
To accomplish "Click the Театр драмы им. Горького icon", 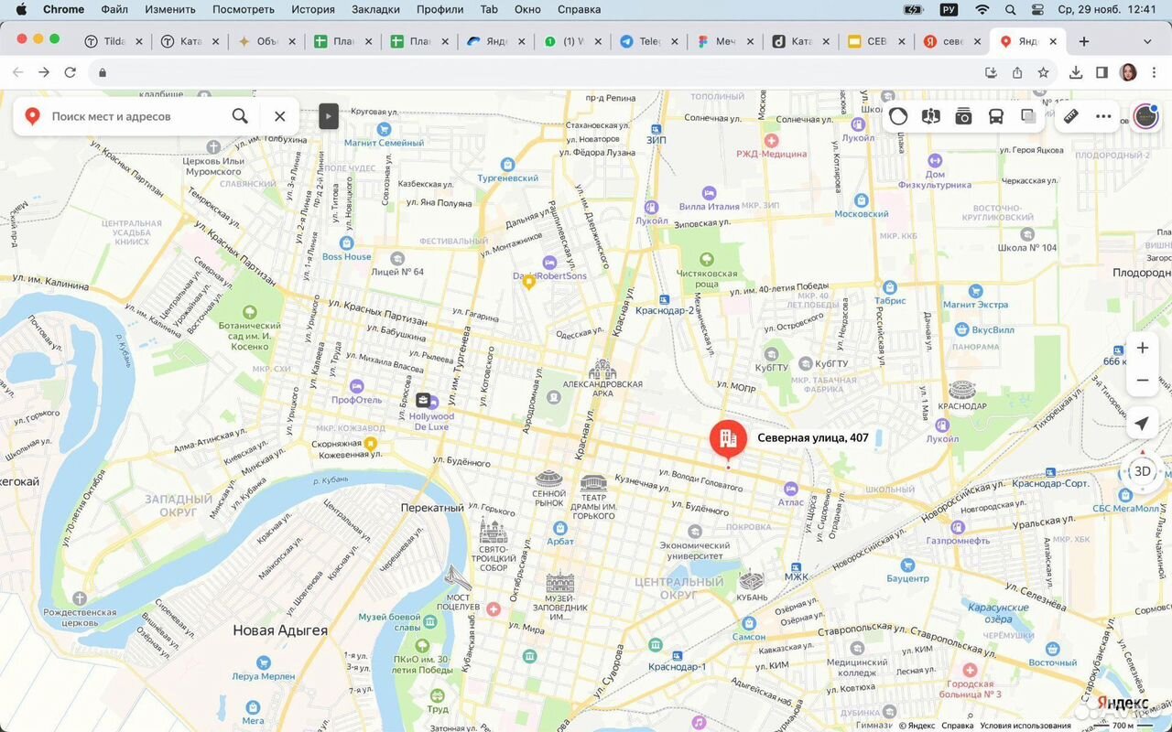I will (593, 482).
